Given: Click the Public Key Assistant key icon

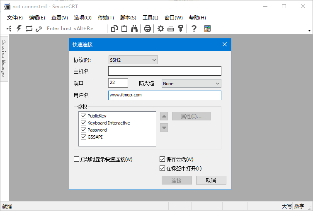Looking at the screenshot, I should (181, 29).
